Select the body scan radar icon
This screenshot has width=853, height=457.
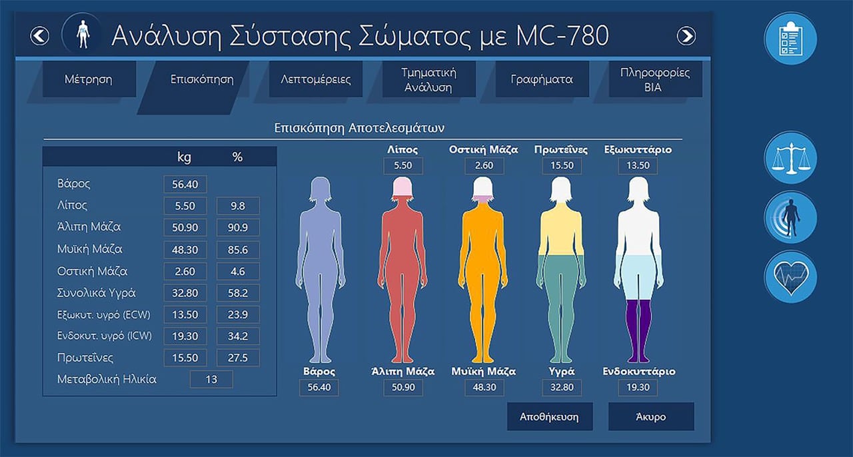(790, 217)
